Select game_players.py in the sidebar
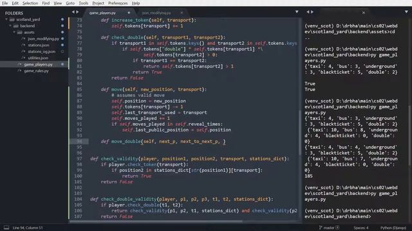 [38, 64]
